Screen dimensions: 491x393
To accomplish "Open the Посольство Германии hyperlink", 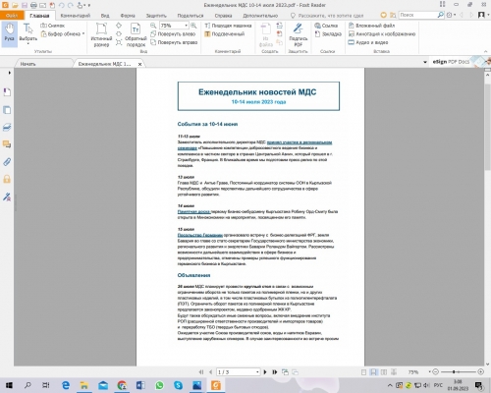I will 200,235.
